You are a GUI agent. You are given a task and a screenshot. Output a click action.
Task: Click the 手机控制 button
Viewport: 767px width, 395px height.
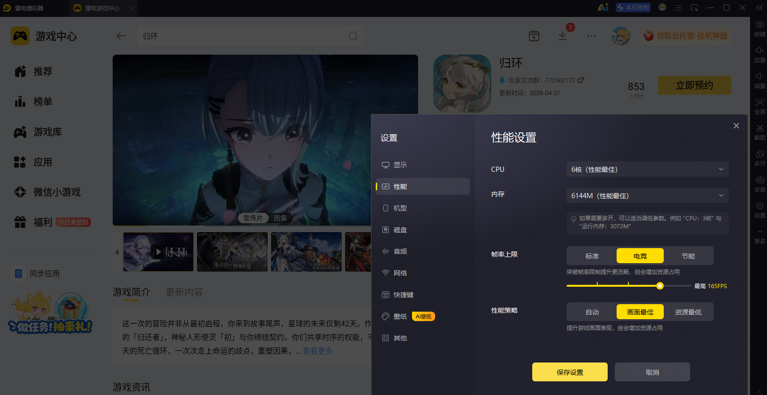[x=633, y=8]
